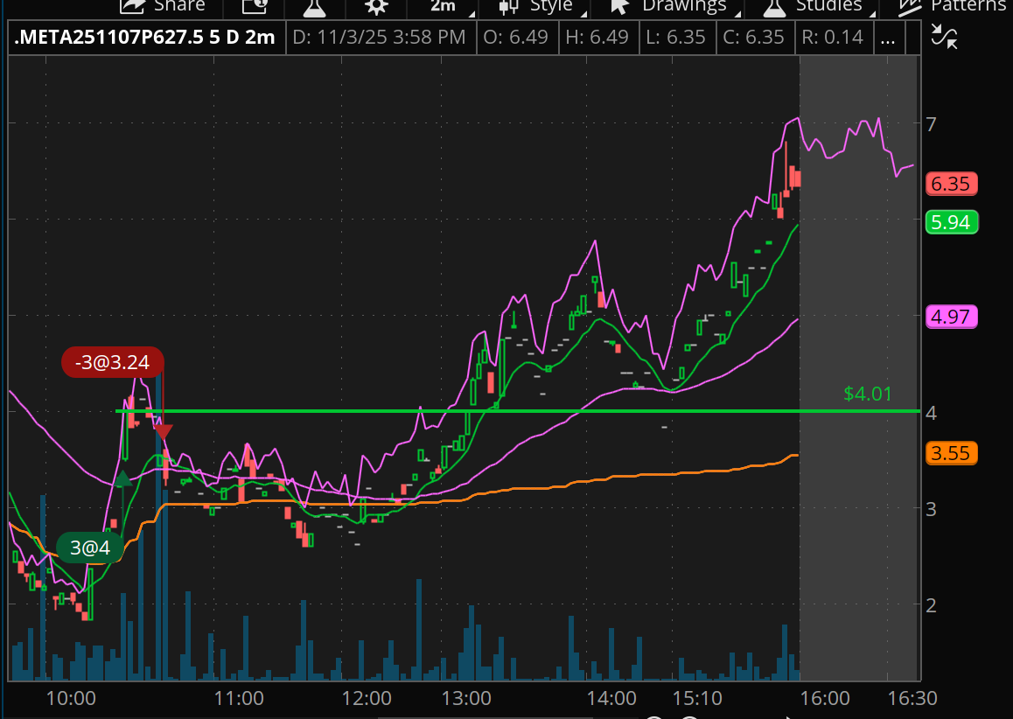This screenshot has height=719, width=1013.
Task: Click the 3 on the price axis
Action: 931,509
